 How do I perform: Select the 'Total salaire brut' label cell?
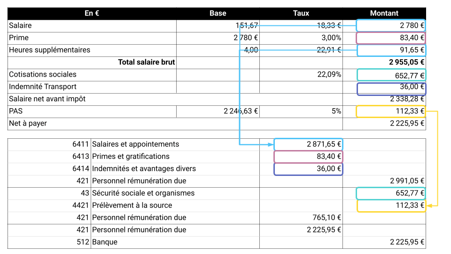coord(146,62)
